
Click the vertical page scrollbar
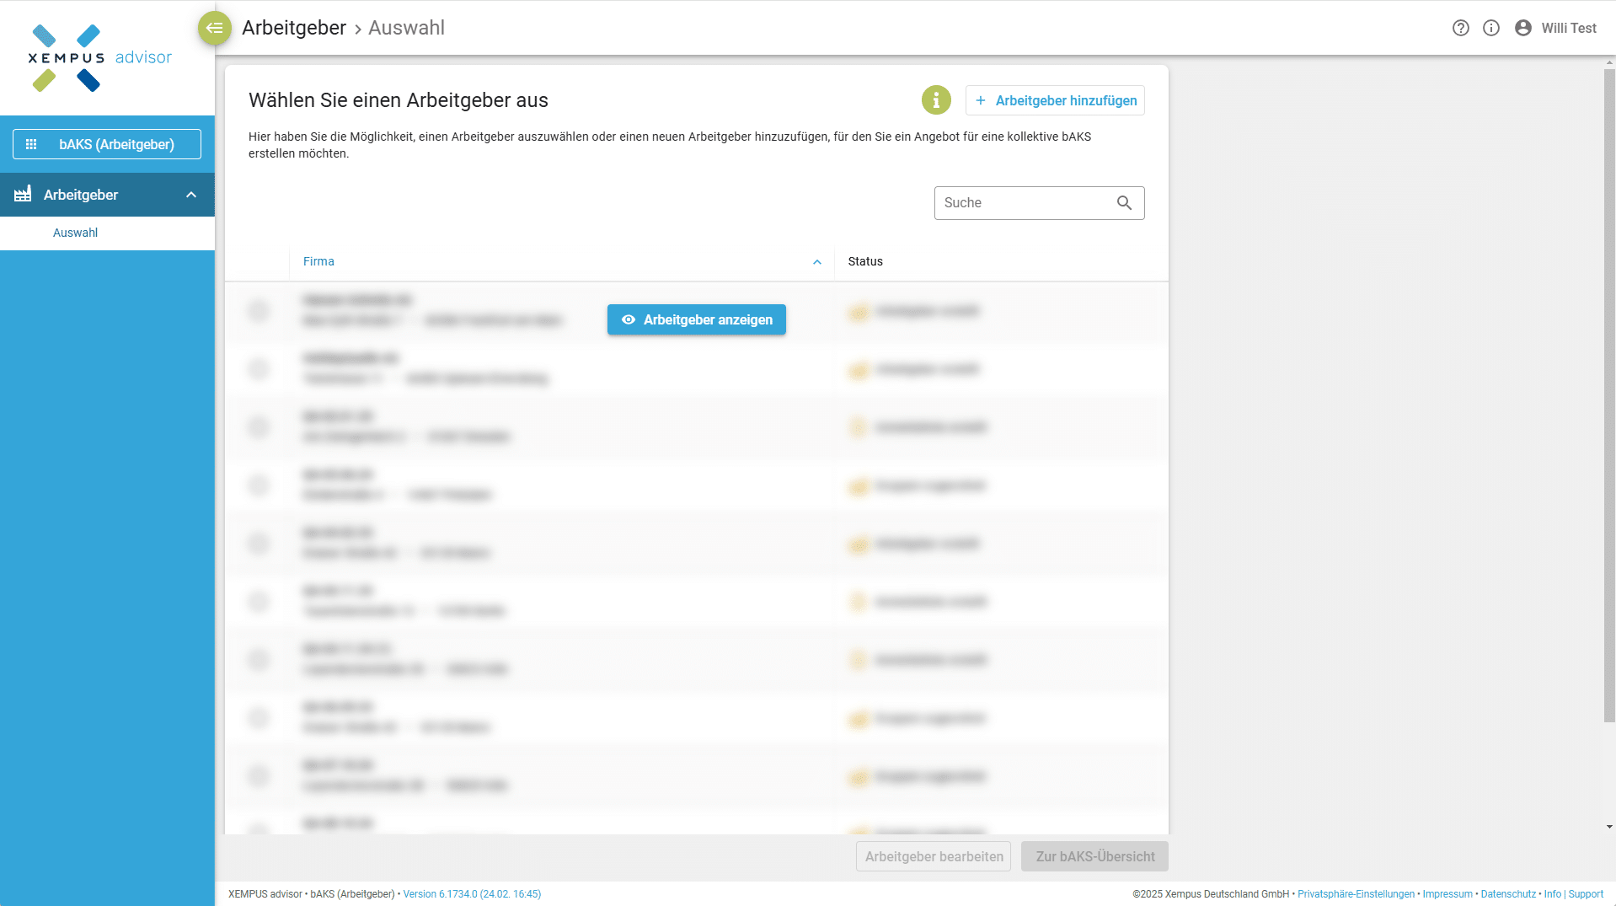1609,396
